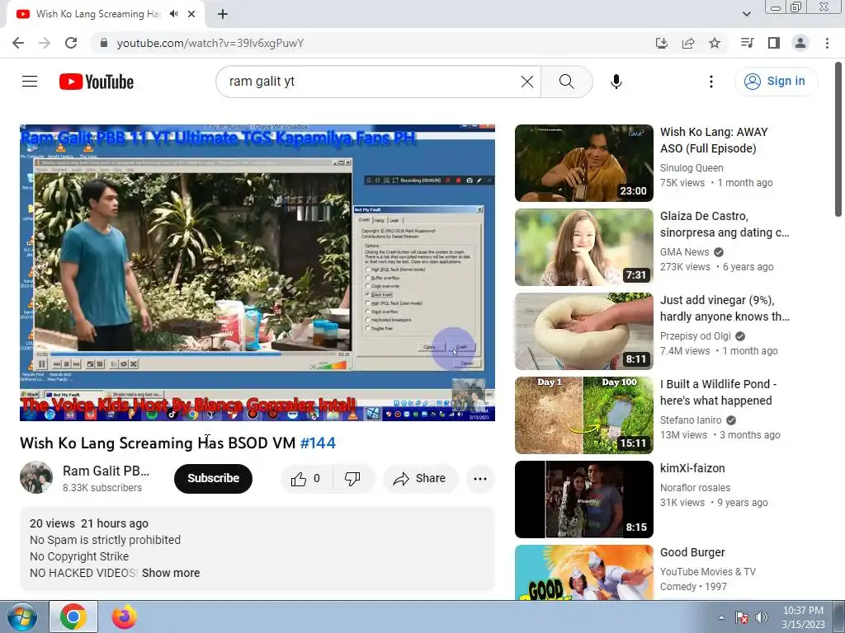The height and width of the screenshot is (633, 845).
Task: Open the Wish Ko Lang: AWAY ASO title
Action: [x=714, y=140]
